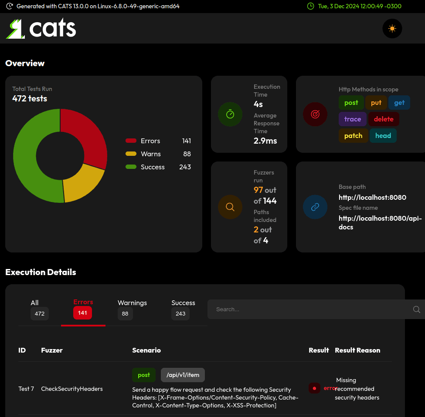Viewport: 425px width, 417px height.
Task: Click the CATS logo
Action: [41, 29]
